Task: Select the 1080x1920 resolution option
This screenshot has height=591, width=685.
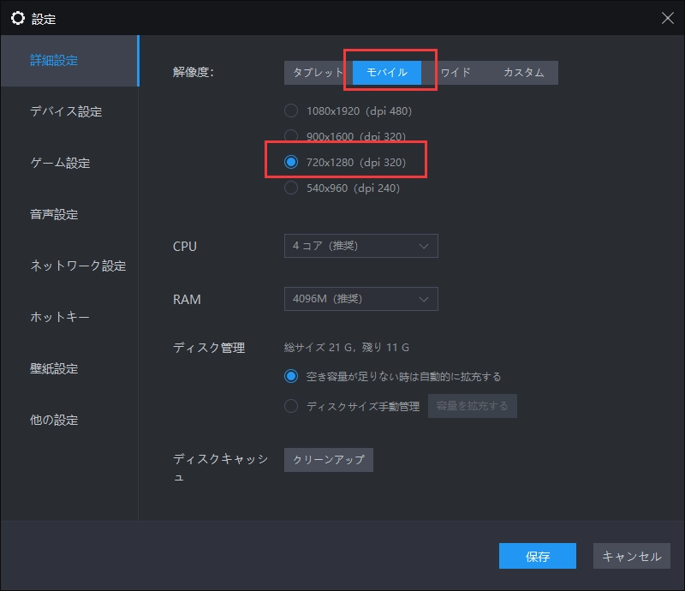Action: click(x=291, y=110)
